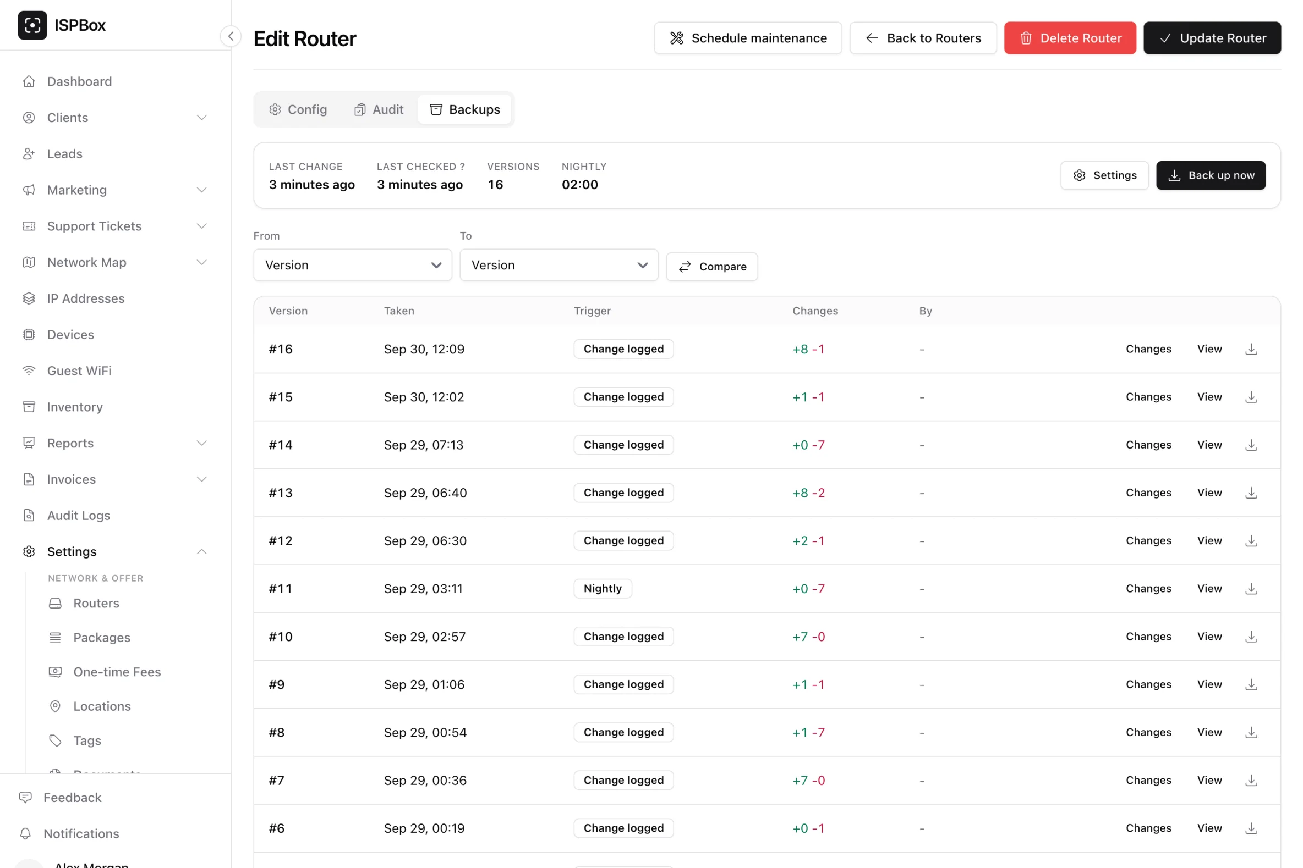This screenshot has width=1303, height=868.
Task: Select the Backups tab
Action: [465, 109]
